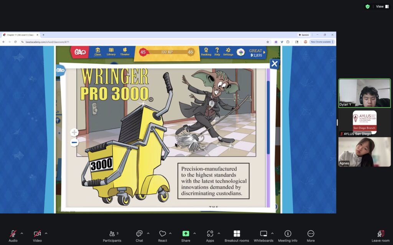The image size is (393, 245).
Task: Open the React emoji menu
Action: point(162,234)
